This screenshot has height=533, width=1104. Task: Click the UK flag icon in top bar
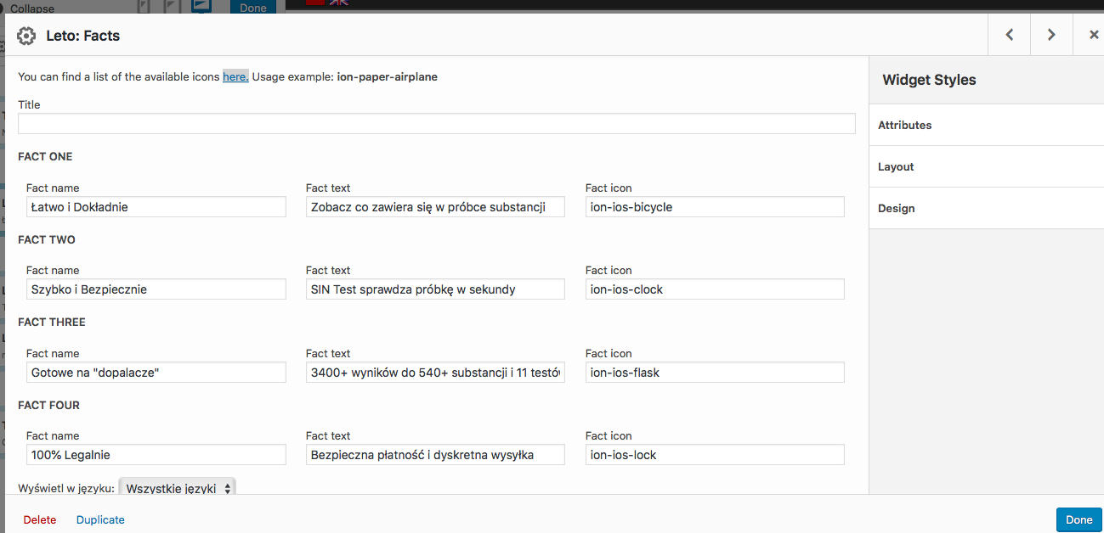(338, 3)
